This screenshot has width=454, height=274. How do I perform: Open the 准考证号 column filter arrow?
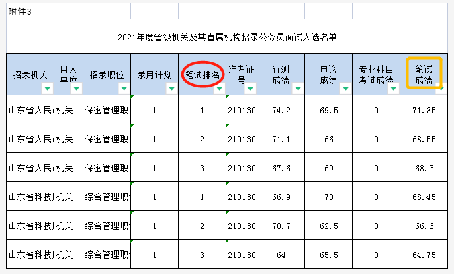coord(250,89)
